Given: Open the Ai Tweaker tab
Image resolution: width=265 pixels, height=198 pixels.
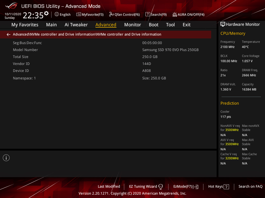Looking at the screenshot, I should tap(76, 25).
